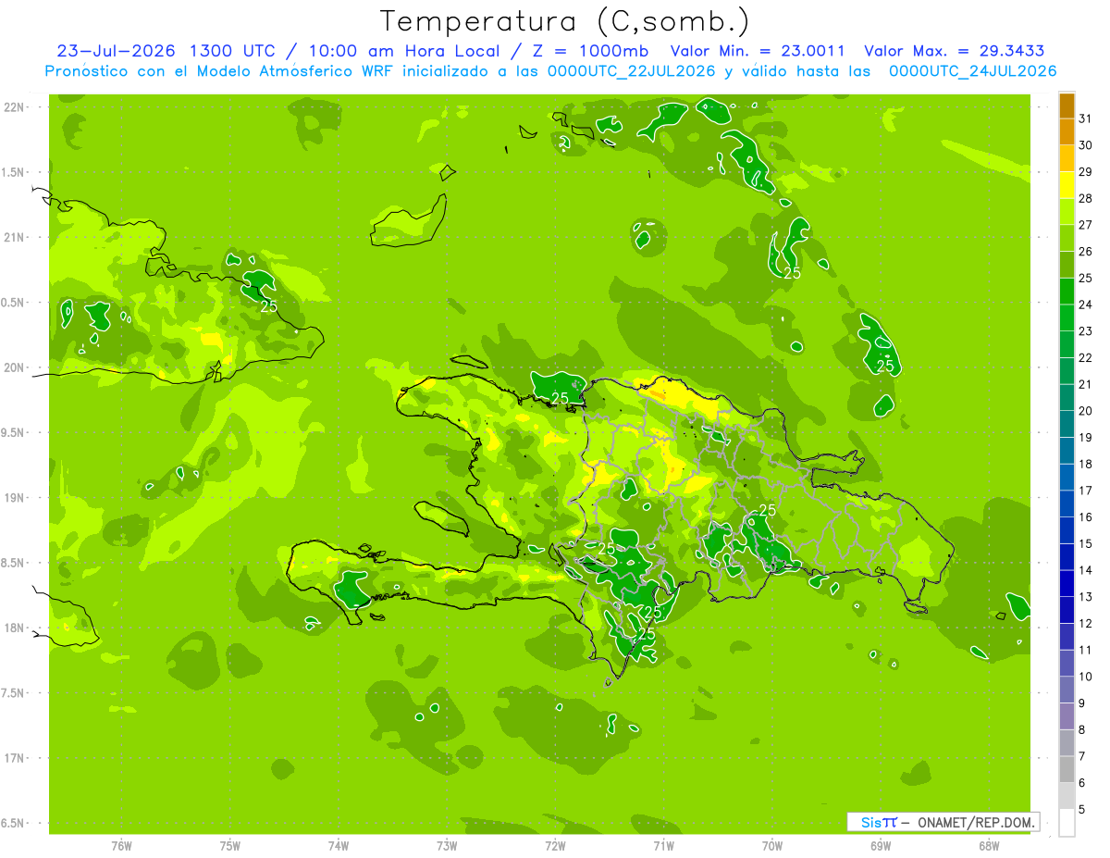Click the "70W" longitude axis label
The height and width of the screenshot is (858, 1110).
[x=772, y=845]
